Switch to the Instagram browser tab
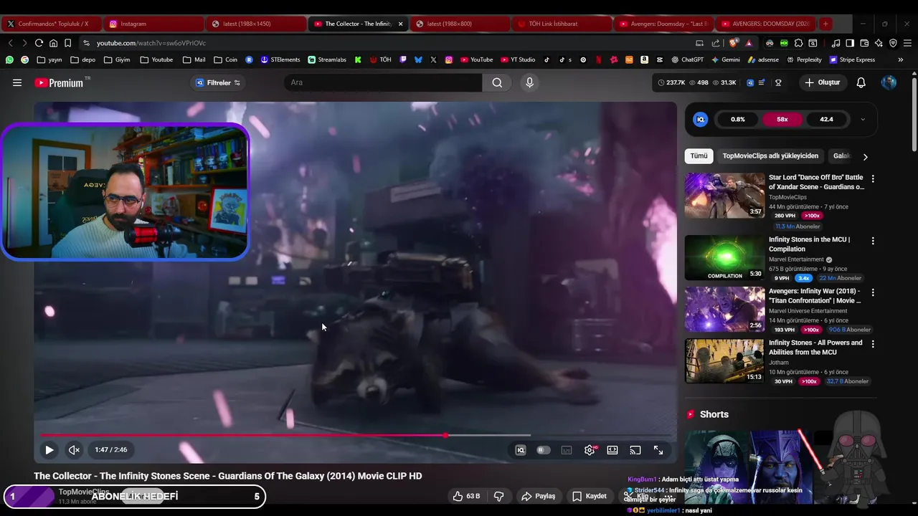Screen dimensions: 918x516 pos(153,24)
